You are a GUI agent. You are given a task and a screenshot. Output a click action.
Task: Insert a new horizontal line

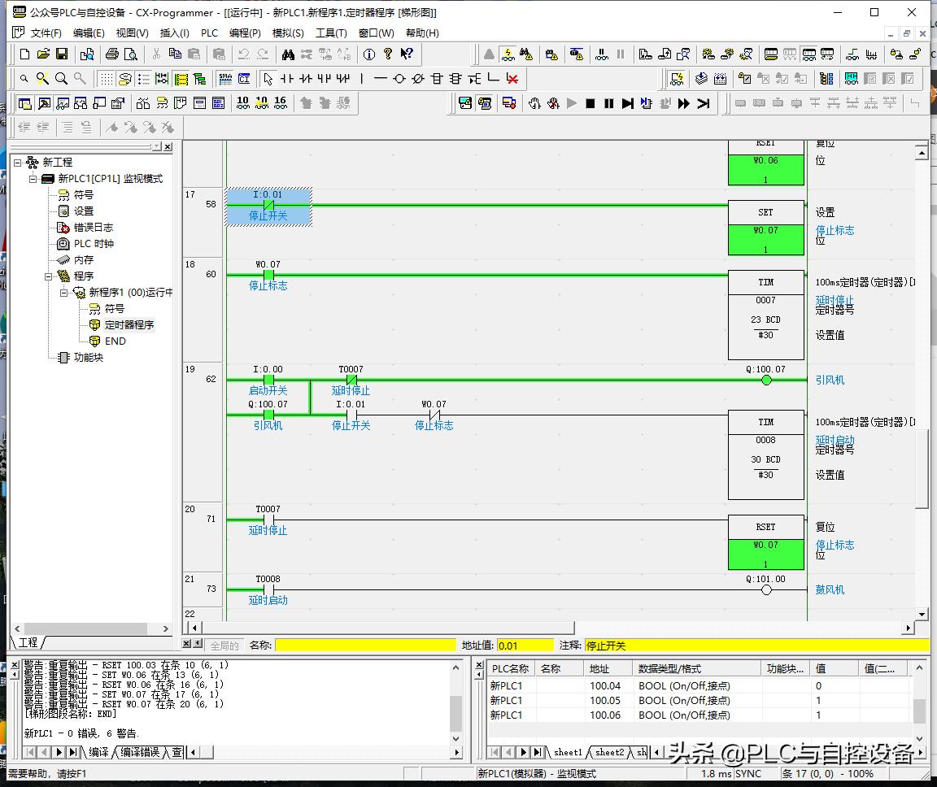[380, 79]
